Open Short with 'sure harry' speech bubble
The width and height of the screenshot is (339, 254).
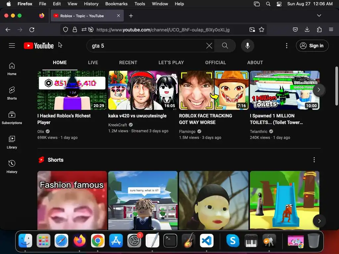point(143,200)
